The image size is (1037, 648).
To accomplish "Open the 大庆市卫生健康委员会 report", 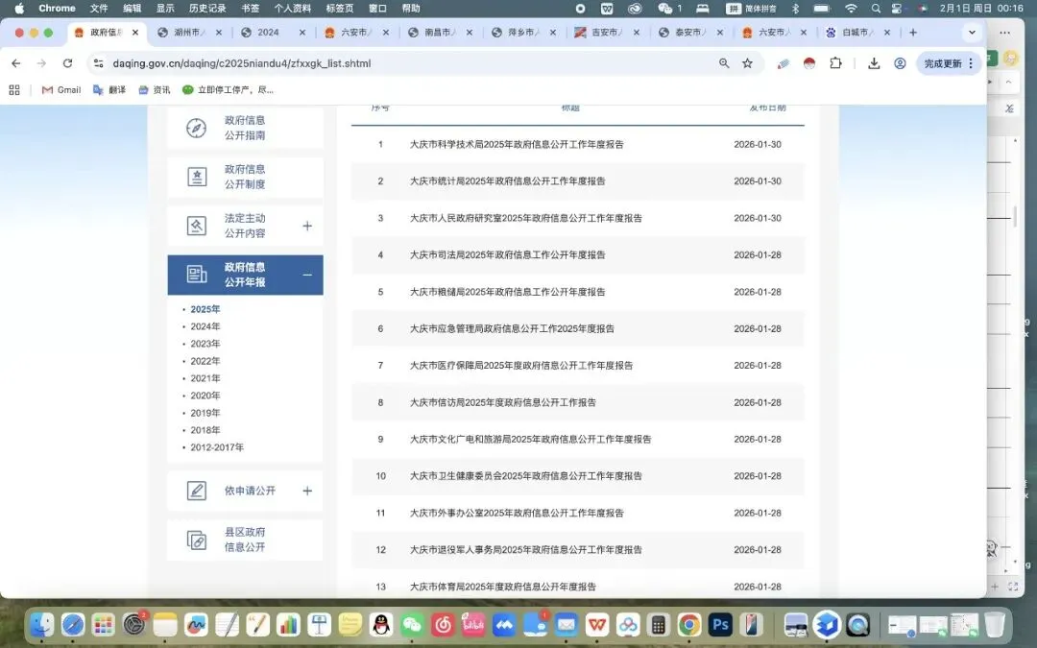I will point(526,476).
